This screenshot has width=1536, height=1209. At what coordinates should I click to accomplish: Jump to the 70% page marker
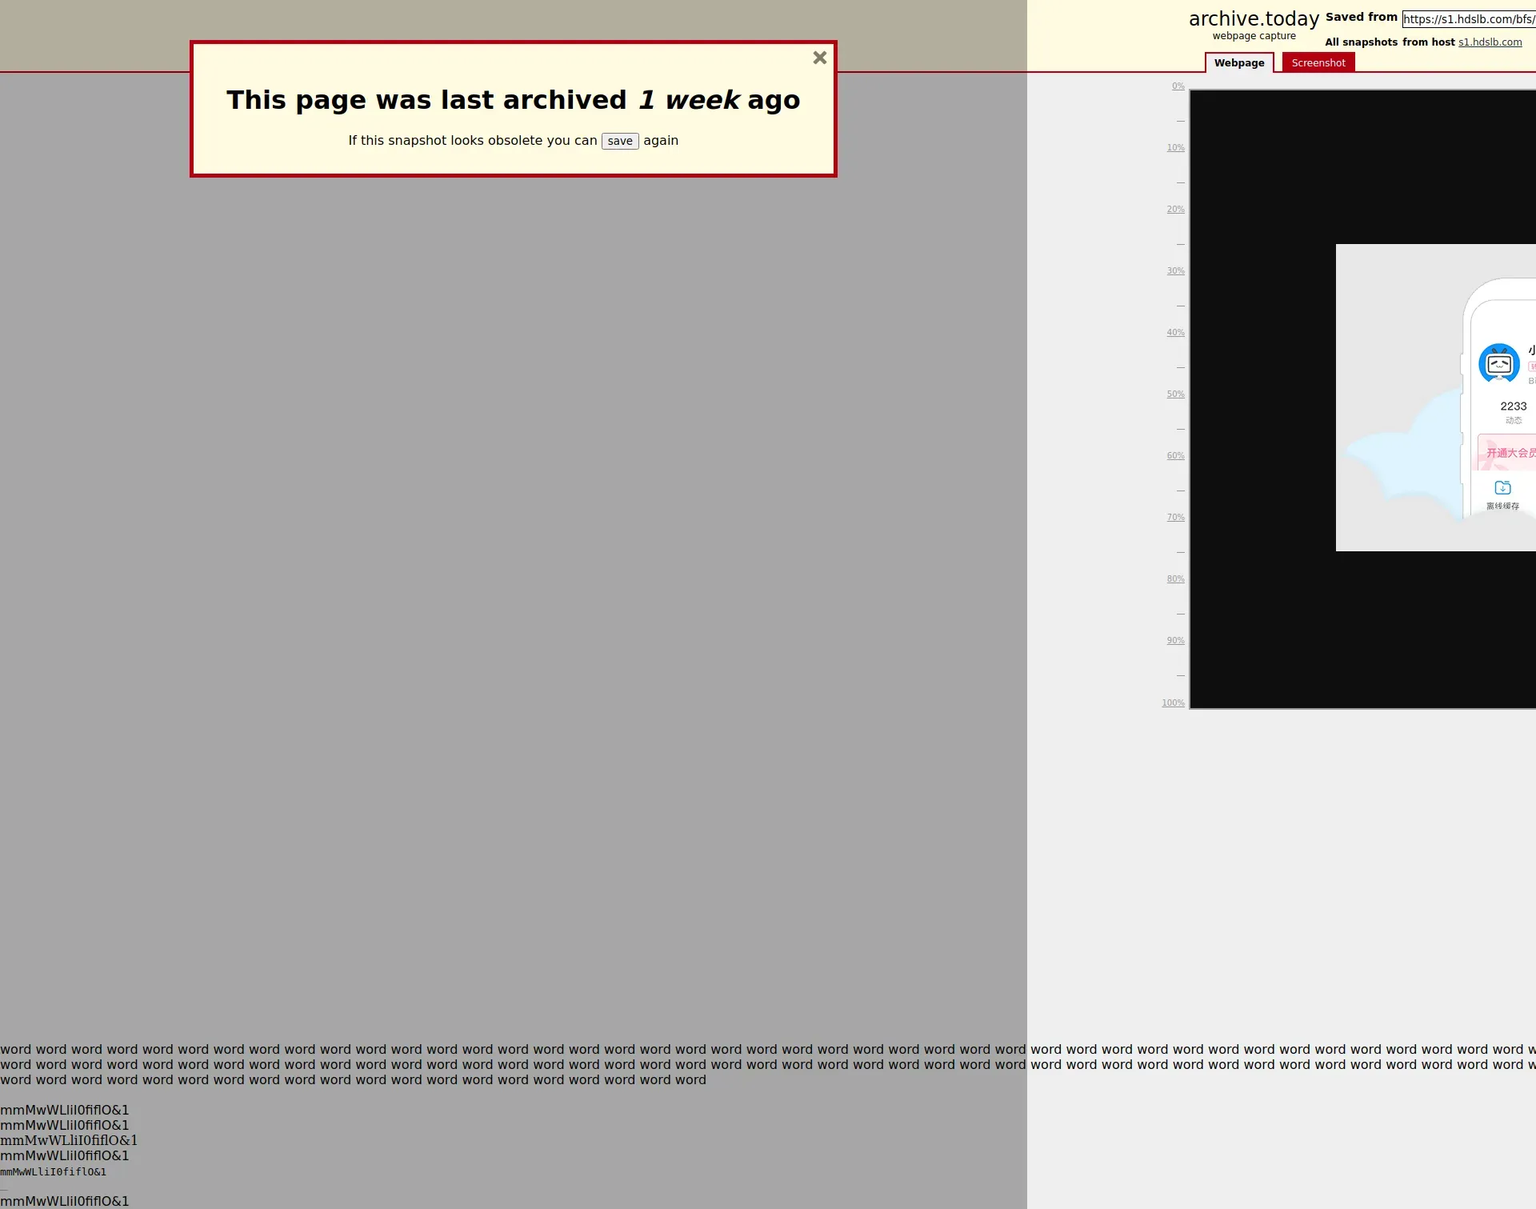1175,518
